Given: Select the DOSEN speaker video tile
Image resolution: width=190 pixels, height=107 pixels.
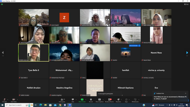Looking at the screenshot, I should [34, 53].
